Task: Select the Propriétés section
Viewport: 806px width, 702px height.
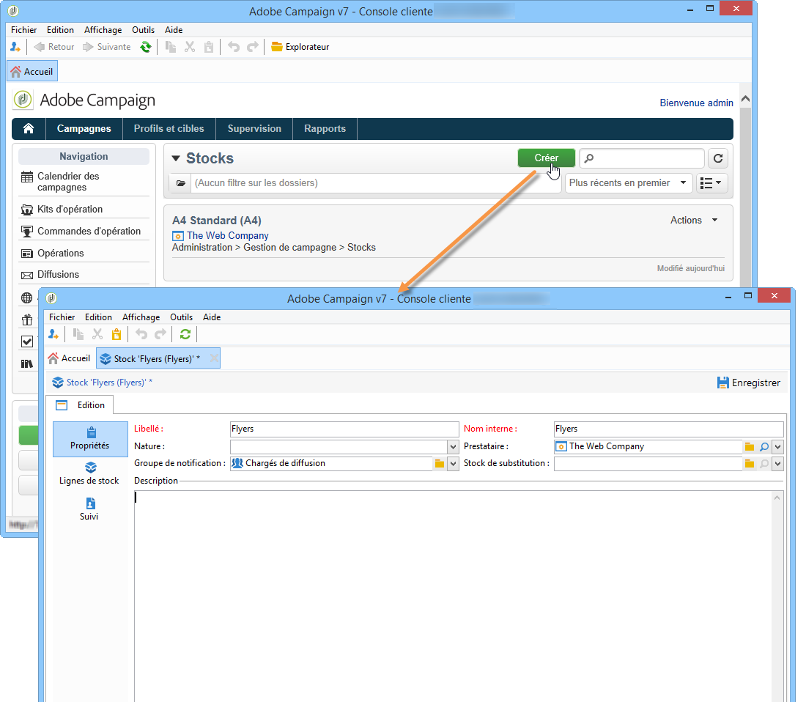Action: [x=90, y=439]
